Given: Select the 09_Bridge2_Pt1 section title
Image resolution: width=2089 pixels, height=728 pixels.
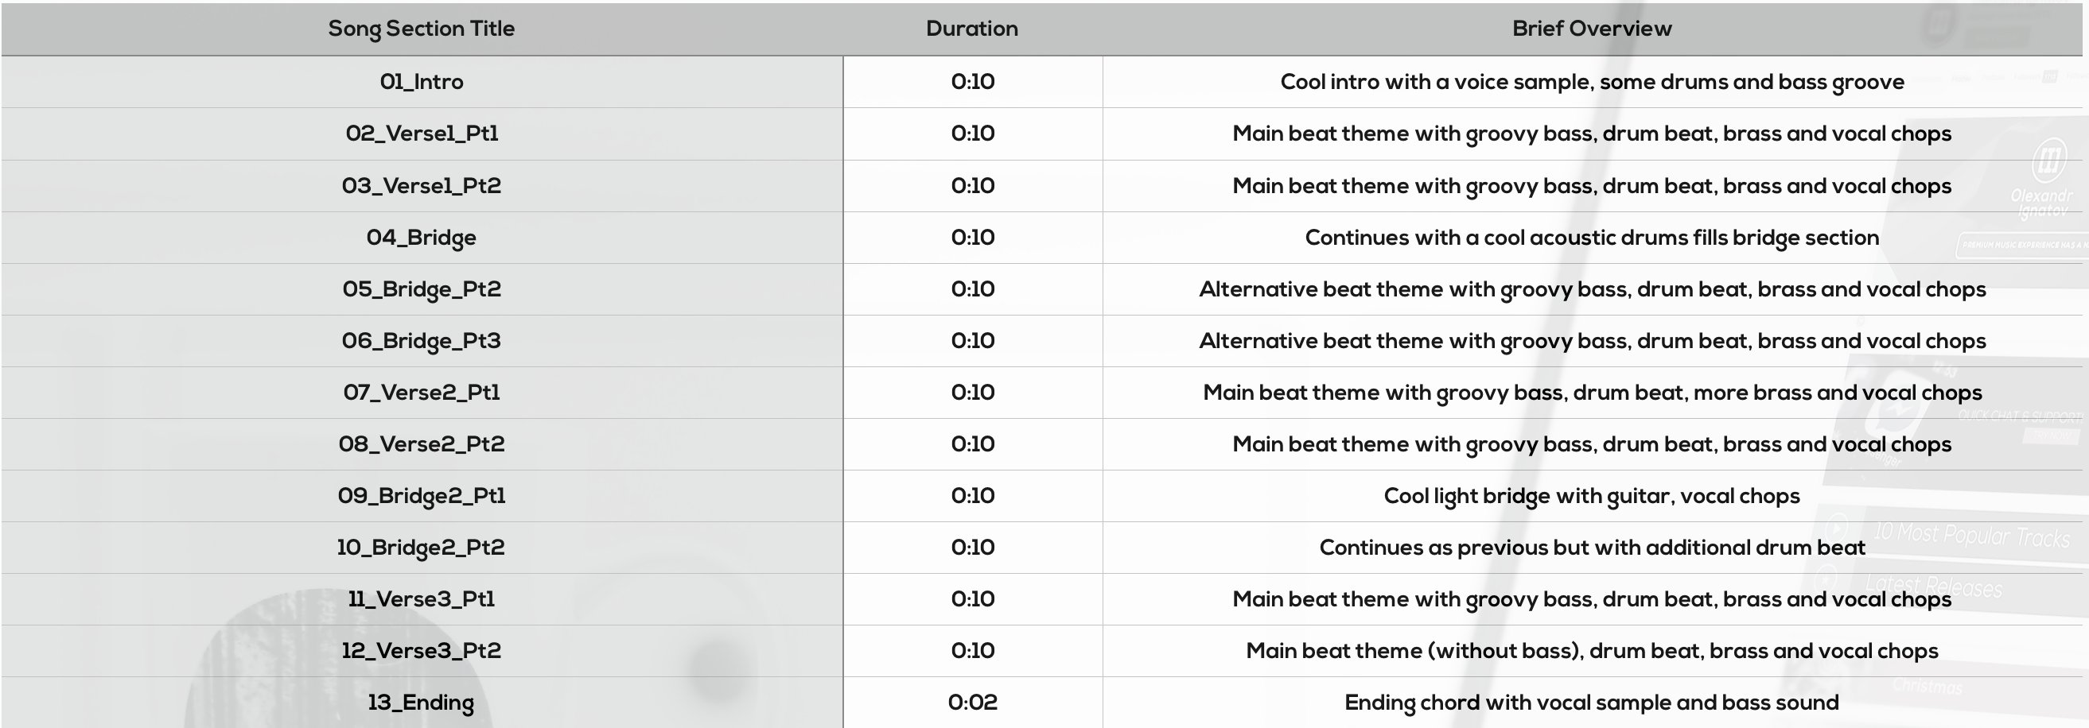Looking at the screenshot, I should [x=421, y=497].
